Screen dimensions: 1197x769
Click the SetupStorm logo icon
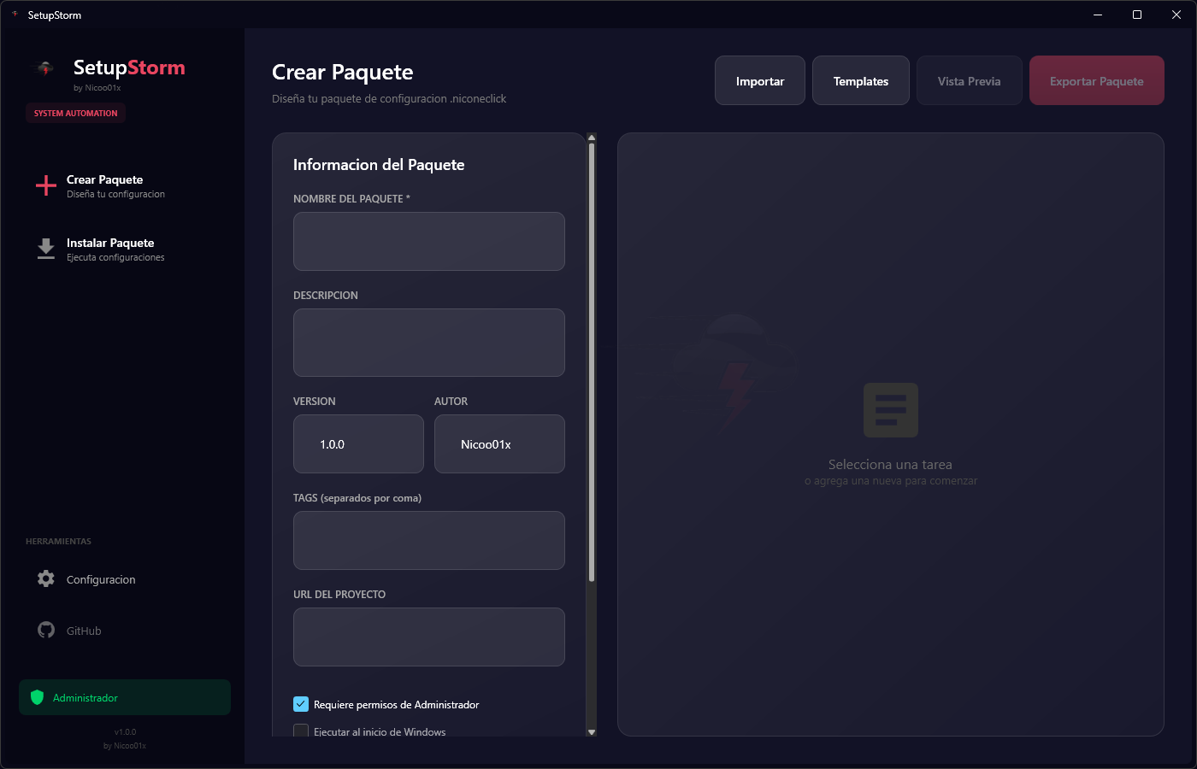(x=43, y=68)
